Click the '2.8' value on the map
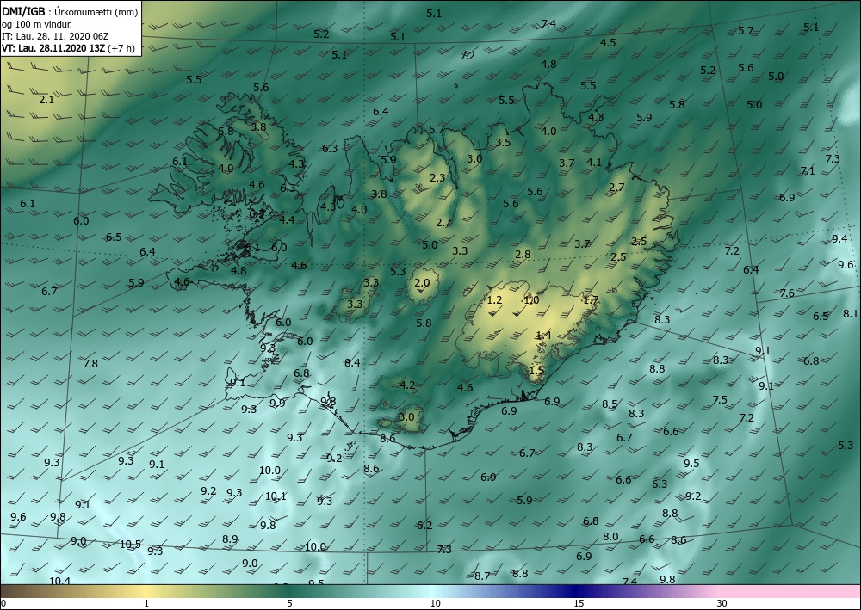 coord(523,255)
